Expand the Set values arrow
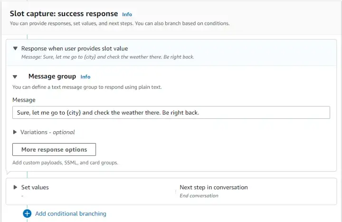Viewport: 342px width, 222px height. [x=15, y=187]
